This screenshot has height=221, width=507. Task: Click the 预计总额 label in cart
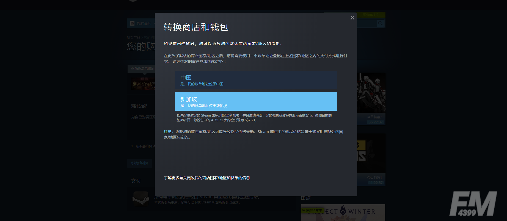pyautogui.click(x=139, y=106)
